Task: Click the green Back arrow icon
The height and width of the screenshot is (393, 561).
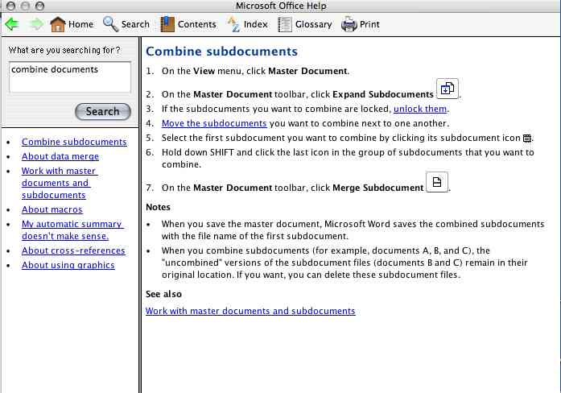Action: (x=12, y=24)
